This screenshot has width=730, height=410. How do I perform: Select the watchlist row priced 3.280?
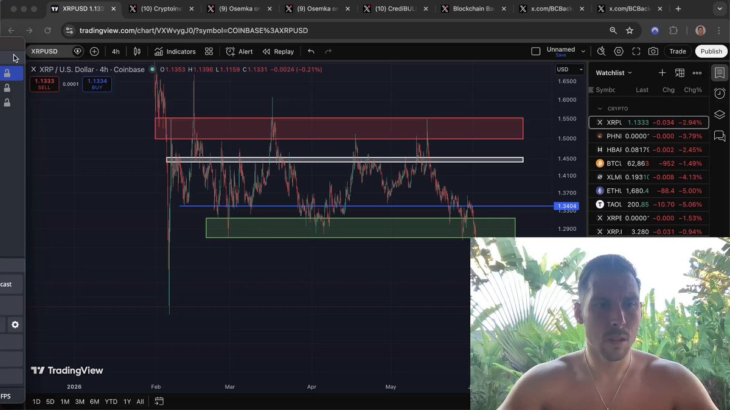[648, 231]
